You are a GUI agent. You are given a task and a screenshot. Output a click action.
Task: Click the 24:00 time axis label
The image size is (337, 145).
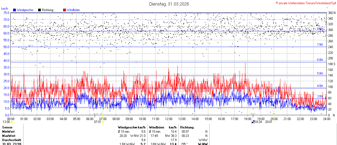pos(327,119)
